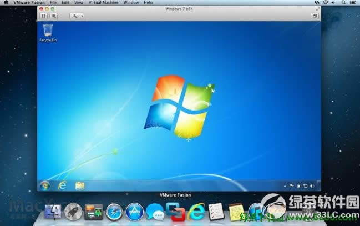The height and width of the screenshot is (226, 360).
Task: Click the VMware Fusion Dock icon
Action: tap(176, 212)
